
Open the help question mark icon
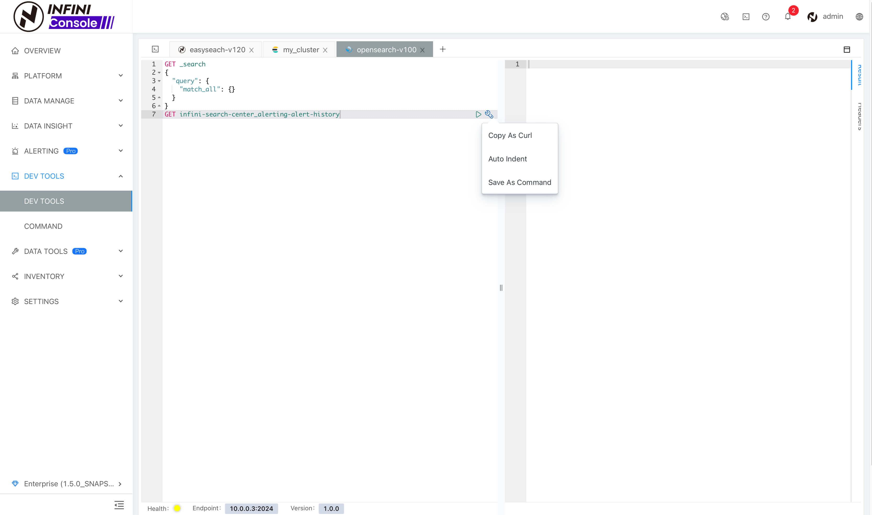click(x=766, y=17)
